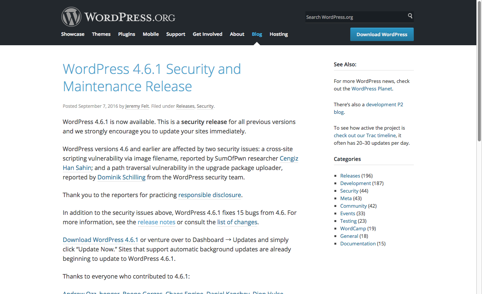482x294 pixels.
Task: Open the Releases (196) category
Action: point(350,176)
